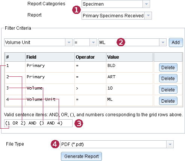Viewport: 185px width, 161px height.
Task: Click the Report Categories label
Action: [46, 4]
